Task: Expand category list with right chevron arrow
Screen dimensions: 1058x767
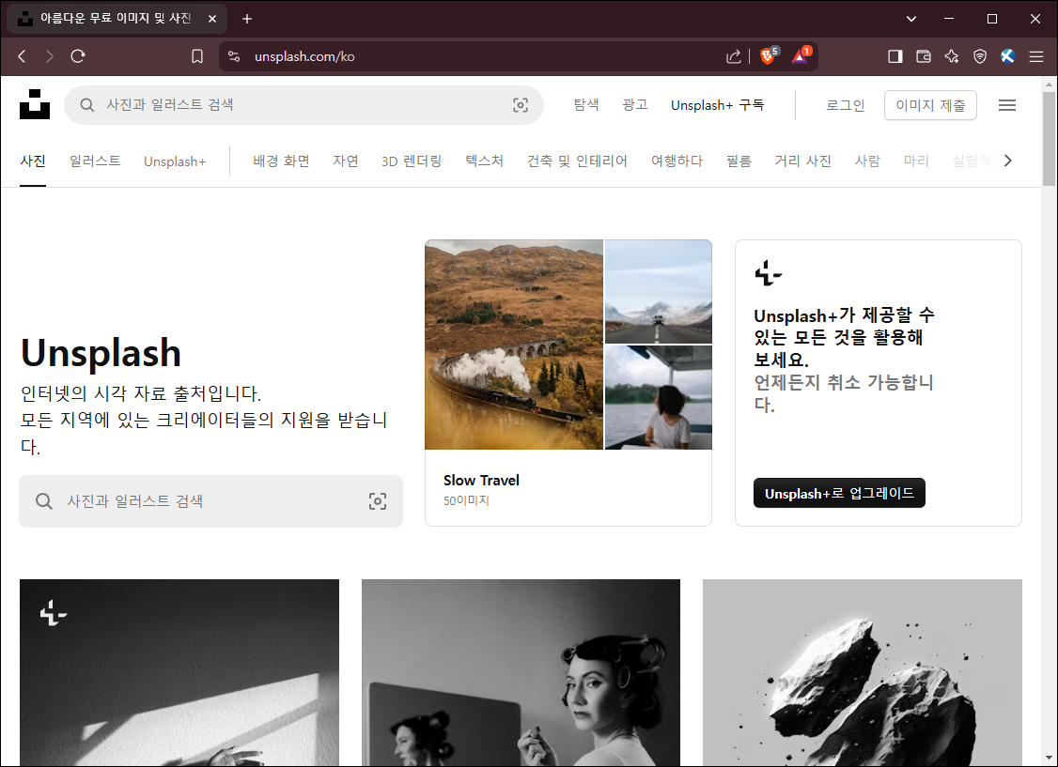Action: [1007, 161]
